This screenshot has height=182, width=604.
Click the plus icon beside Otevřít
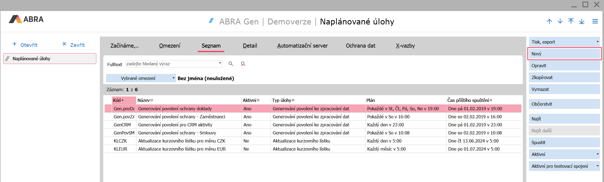click(x=15, y=44)
